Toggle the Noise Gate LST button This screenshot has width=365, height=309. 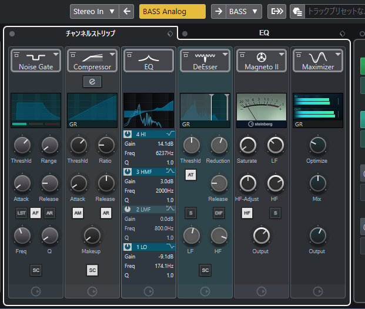click(x=21, y=213)
